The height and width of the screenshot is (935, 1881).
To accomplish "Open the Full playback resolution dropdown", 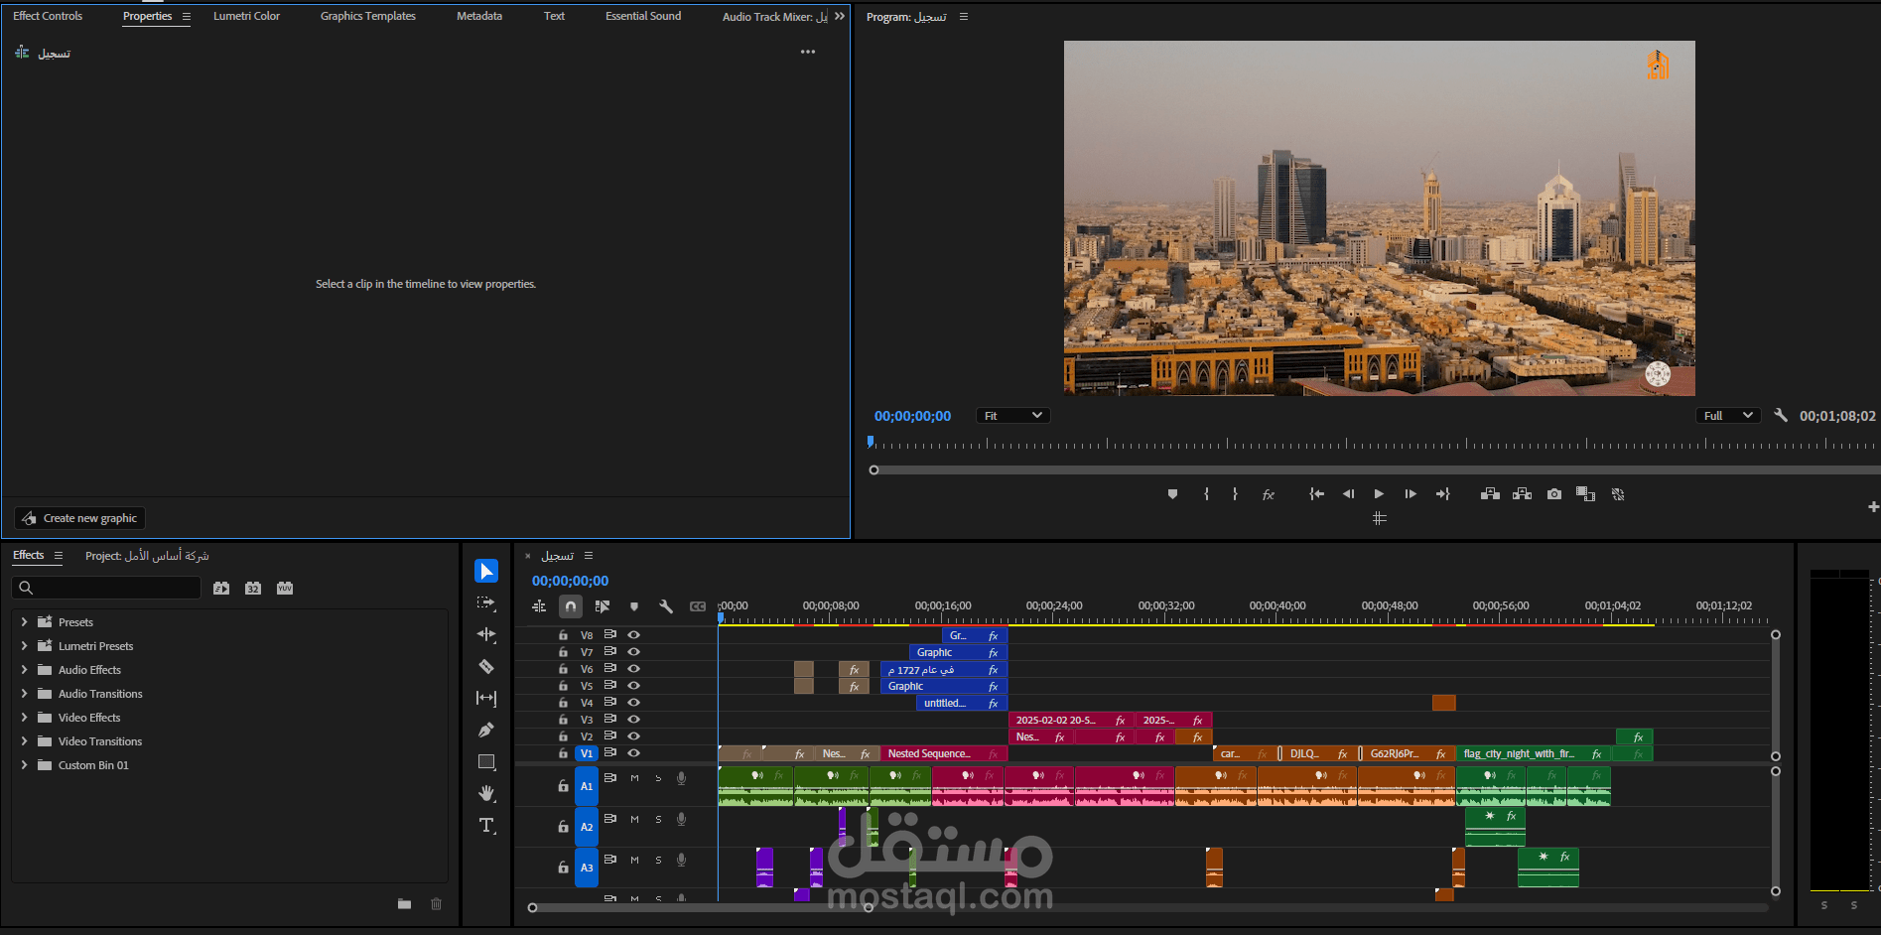I will click(x=1726, y=416).
